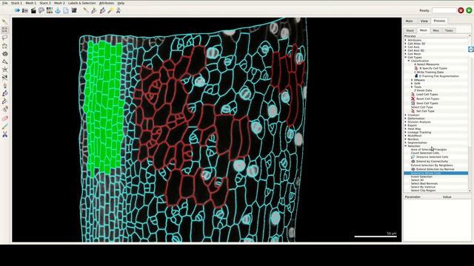474x266 pixels.
Task: Open the Stack 1 menu
Action: click(x=16, y=3)
